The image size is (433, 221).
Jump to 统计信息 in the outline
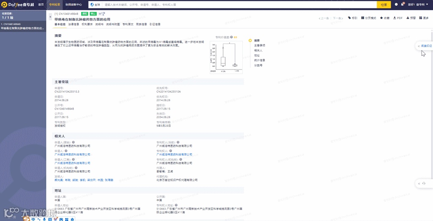click(x=260, y=60)
